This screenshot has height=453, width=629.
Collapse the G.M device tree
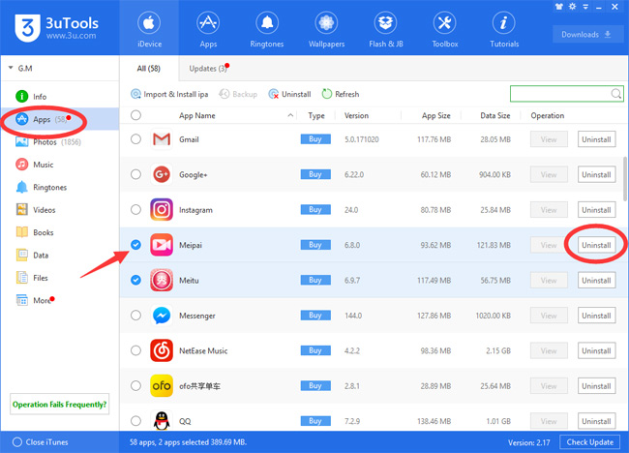[x=11, y=68]
